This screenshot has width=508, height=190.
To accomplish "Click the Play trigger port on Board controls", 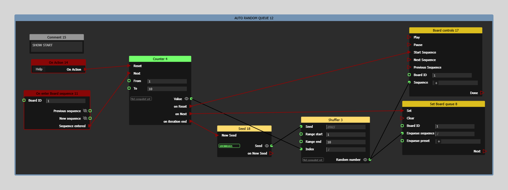I will point(409,37).
